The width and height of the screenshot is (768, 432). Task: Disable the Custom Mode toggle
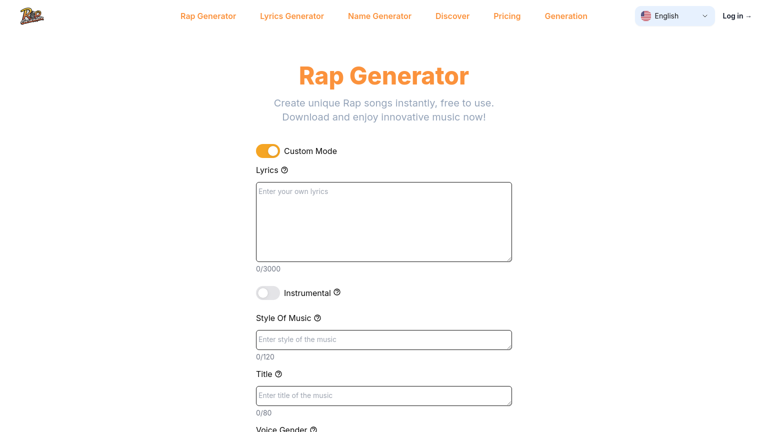(x=268, y=150)
